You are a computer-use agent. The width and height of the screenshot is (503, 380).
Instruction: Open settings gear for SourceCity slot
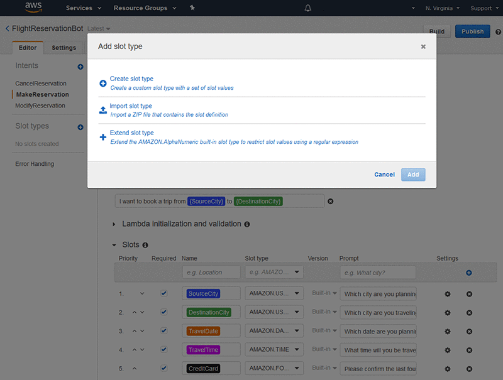coord(448,294)
